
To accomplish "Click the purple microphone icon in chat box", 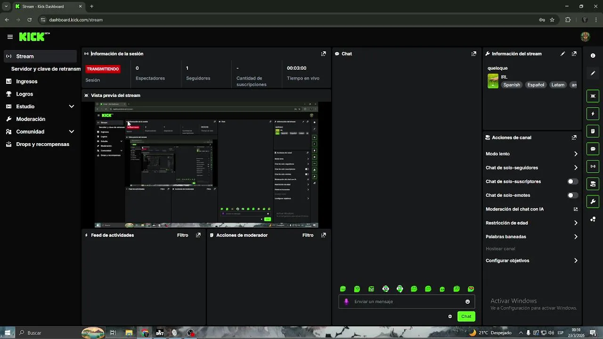I will [346, 302].
